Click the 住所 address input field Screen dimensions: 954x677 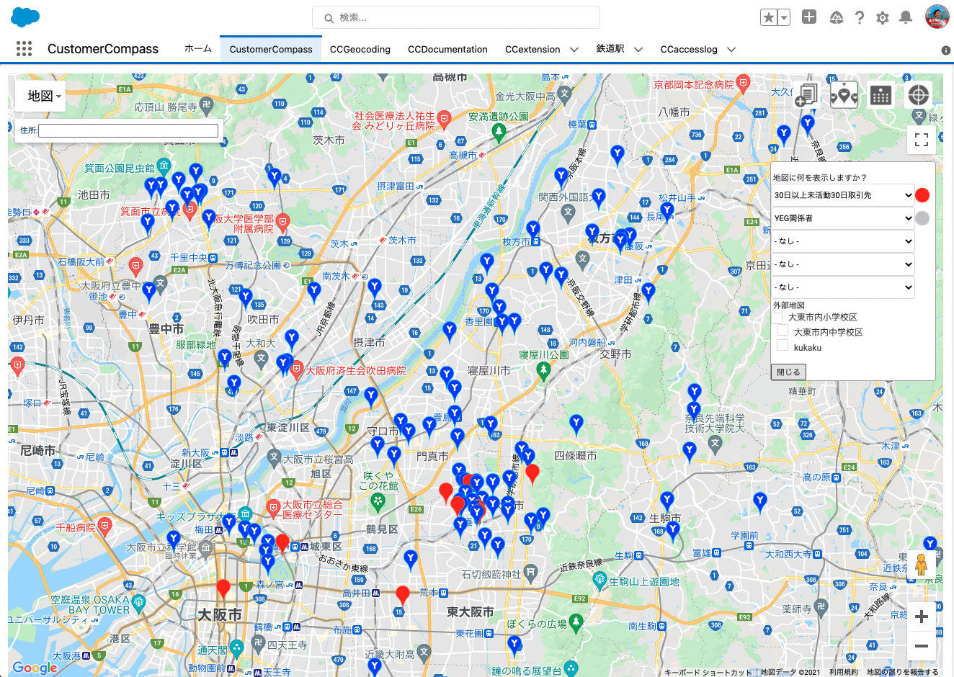pos(128,130)
